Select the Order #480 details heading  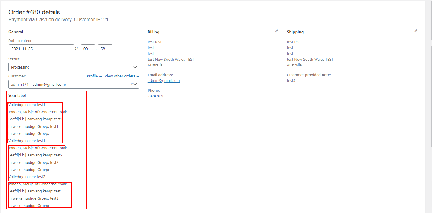click(34, 12)
